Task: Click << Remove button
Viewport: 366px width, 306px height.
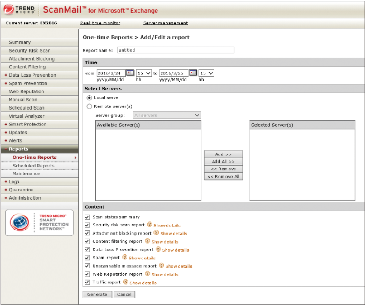Action: [x=223, y=169]
